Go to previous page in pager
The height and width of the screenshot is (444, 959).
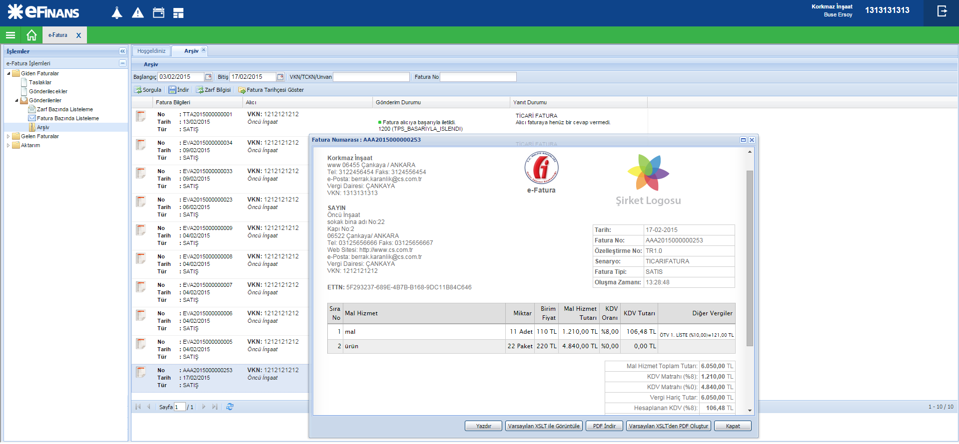pyautogui.click(x=149, y=407)
